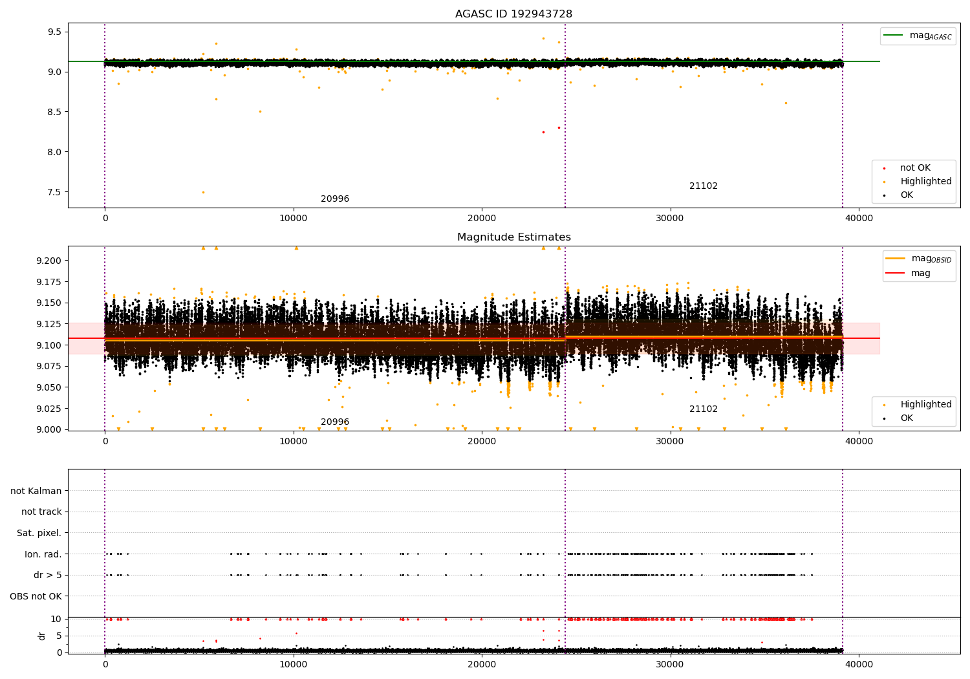The image size is (970, 679).
Task: Click Highlighted in the Magnitude Estimates legend
Action: click(x=925, y=405)
